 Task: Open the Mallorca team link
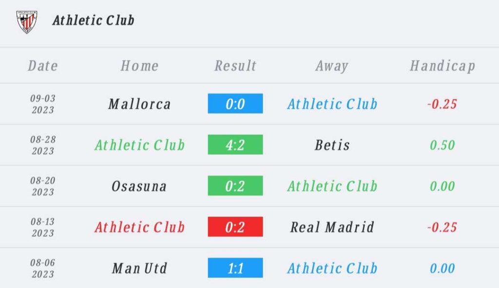[140, 104]
